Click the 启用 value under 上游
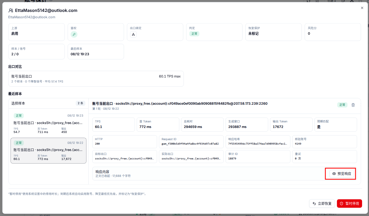Screen dimensions: 369x216 tap(15, 34)
